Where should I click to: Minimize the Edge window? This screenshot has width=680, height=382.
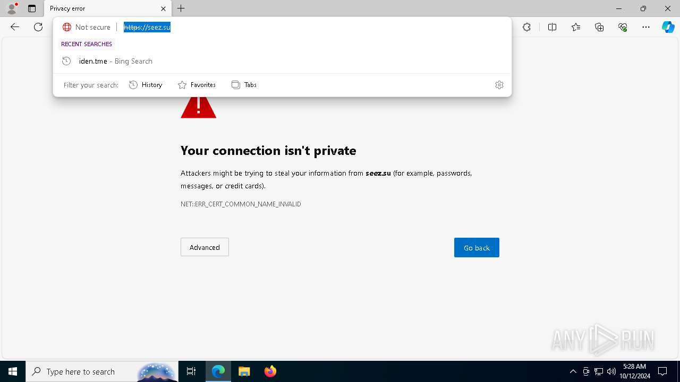pos(619,8)
